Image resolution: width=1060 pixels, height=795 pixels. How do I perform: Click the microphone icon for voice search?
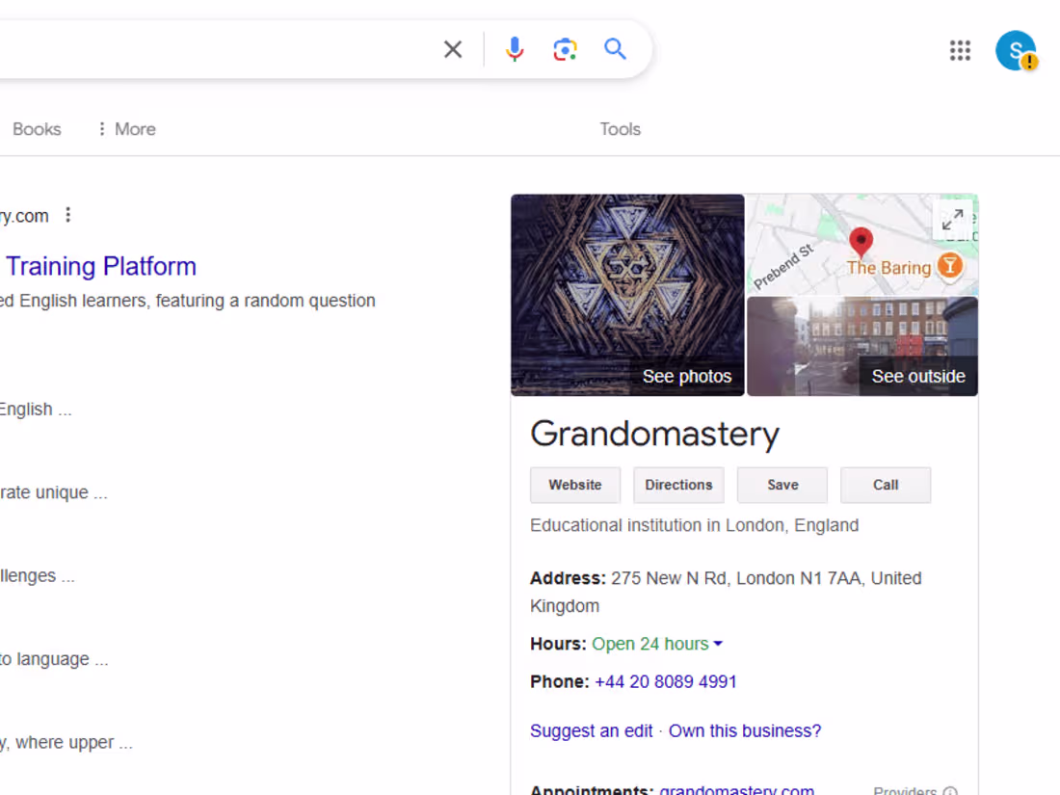(x=515, y=49)
